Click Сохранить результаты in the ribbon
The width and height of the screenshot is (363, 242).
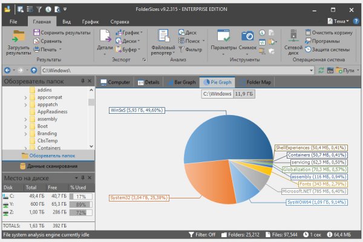pyautogui.click(x=62, y=33)
